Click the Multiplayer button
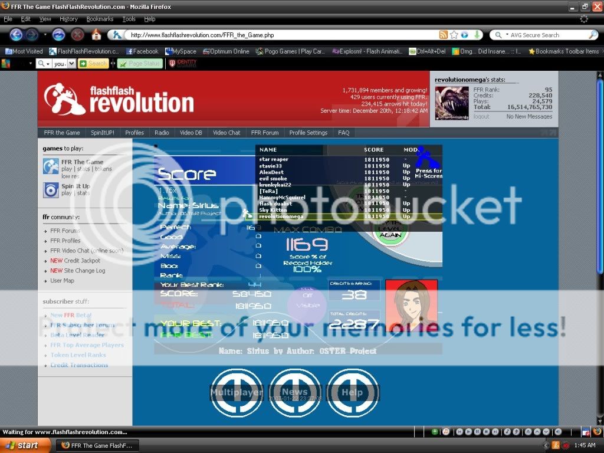Viewport: 604px width, 453px height. click(237, 392)
